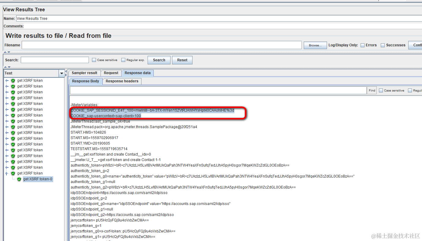
Task: Click the __jmeter.U_T__ line
Action: [x=116, y=160]
